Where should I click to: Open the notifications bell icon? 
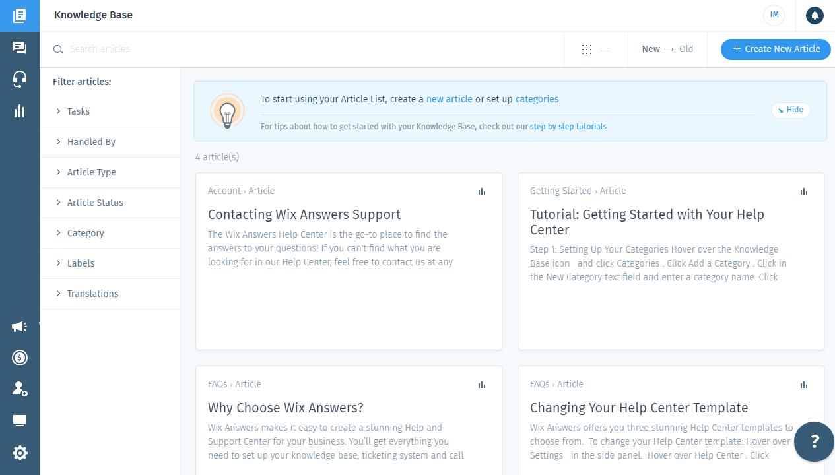(815, 15)
